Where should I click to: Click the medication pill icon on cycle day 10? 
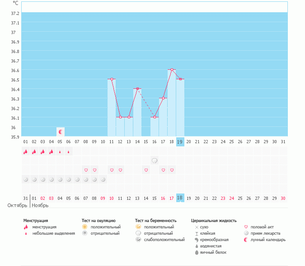click(103, 179)
